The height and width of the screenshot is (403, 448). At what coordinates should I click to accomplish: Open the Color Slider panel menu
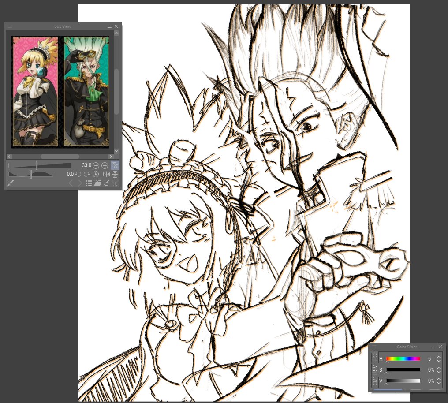click(374, 347)
